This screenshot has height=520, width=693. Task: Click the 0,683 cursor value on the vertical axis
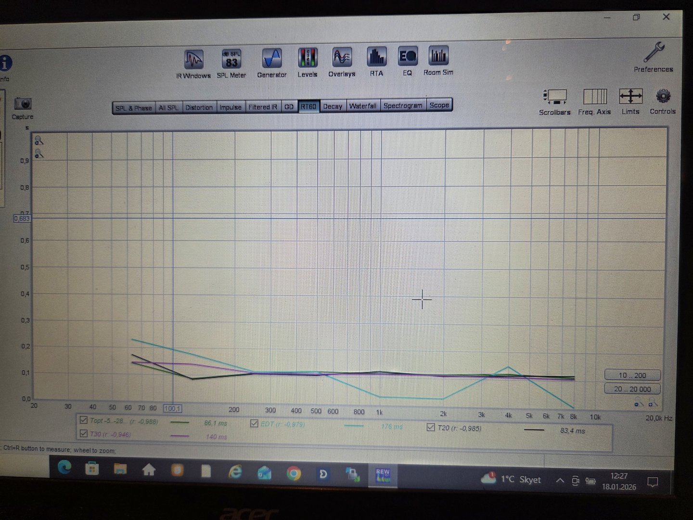pos(22,219)
